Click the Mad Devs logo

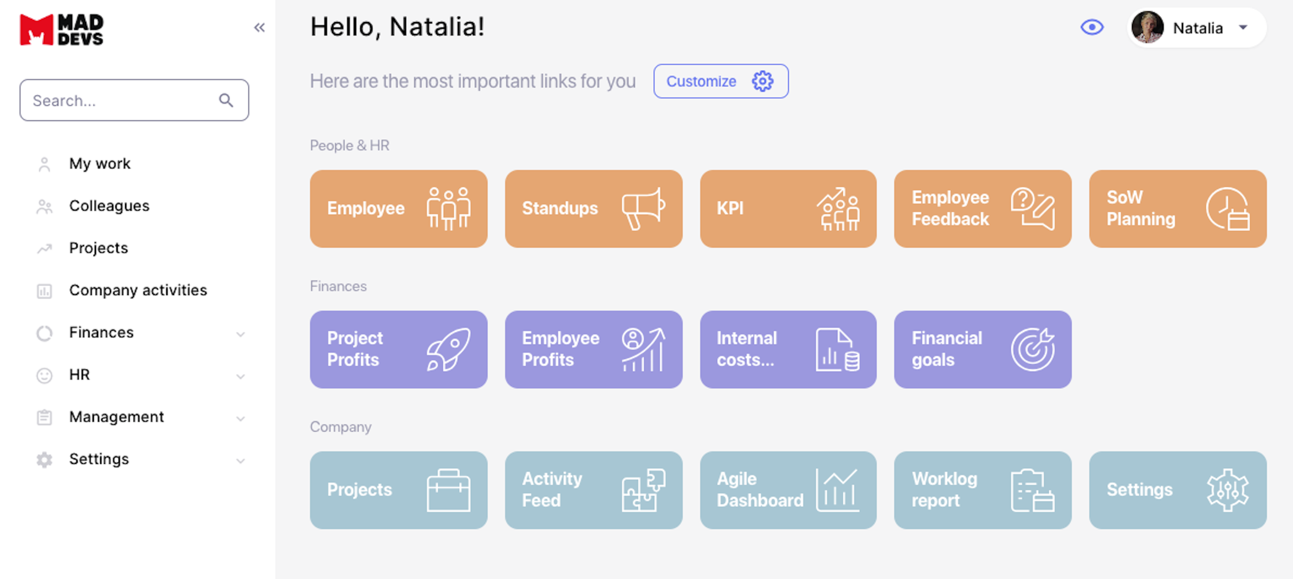coord(61,30)
